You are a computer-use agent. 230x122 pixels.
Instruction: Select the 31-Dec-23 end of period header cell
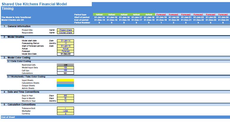(211, 20)
